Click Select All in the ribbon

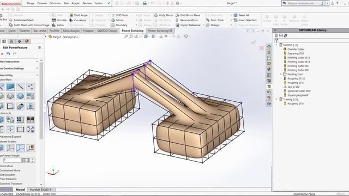241,15
